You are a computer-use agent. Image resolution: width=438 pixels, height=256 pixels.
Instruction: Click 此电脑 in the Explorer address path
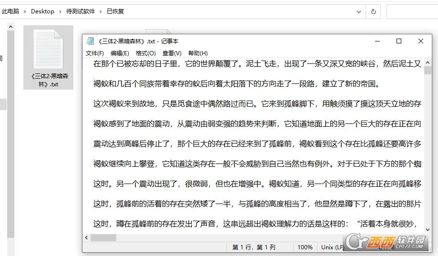10,11
